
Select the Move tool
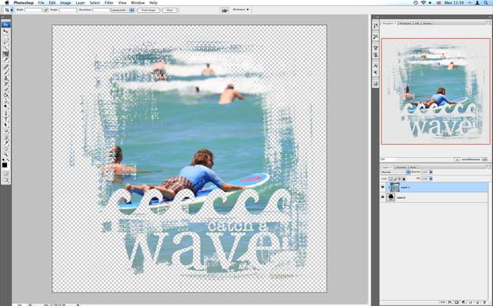coord(5,31)
